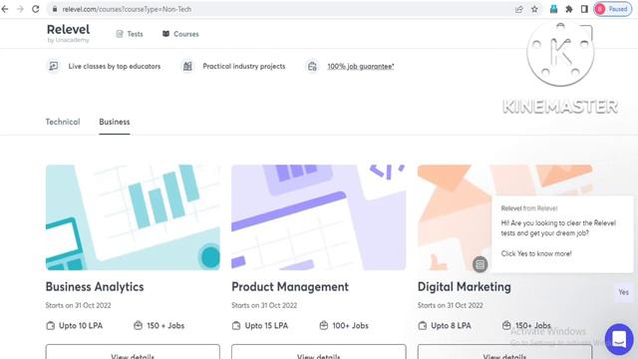Open the 100% job guarantee link
Viewport: 638px width, 359px height.
(361, 67)
